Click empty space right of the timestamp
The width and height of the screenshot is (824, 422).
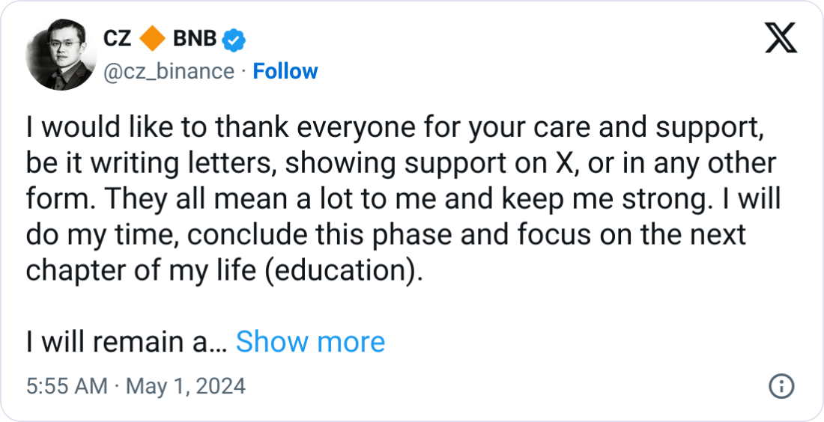[x=487, y=386]
